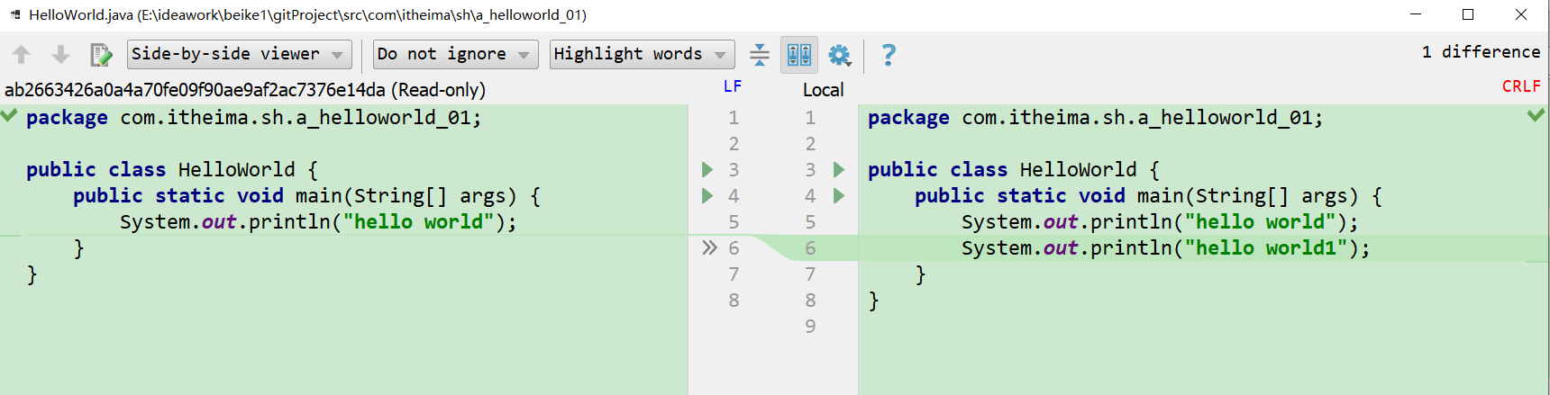Click the added hello world1 line
This screenshot has width=1550, height=395.
(1164, 248)
